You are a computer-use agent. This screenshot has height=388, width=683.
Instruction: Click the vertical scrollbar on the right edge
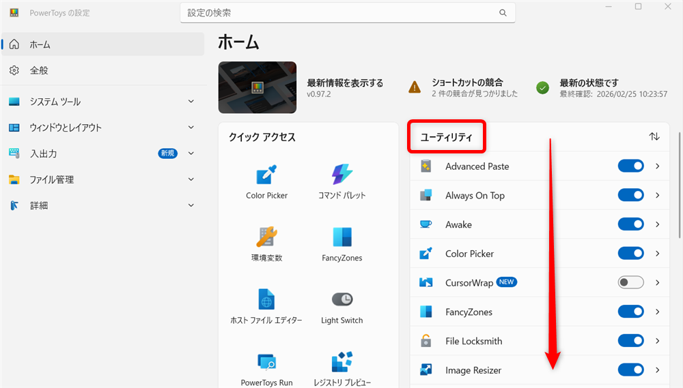680,185
